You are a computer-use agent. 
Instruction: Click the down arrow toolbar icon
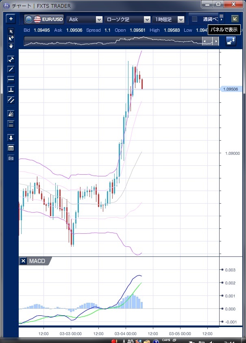point(11,138)
